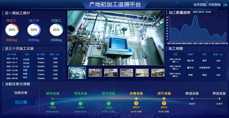
Task: Click the 种植户 column header
Action: (190, 55)
